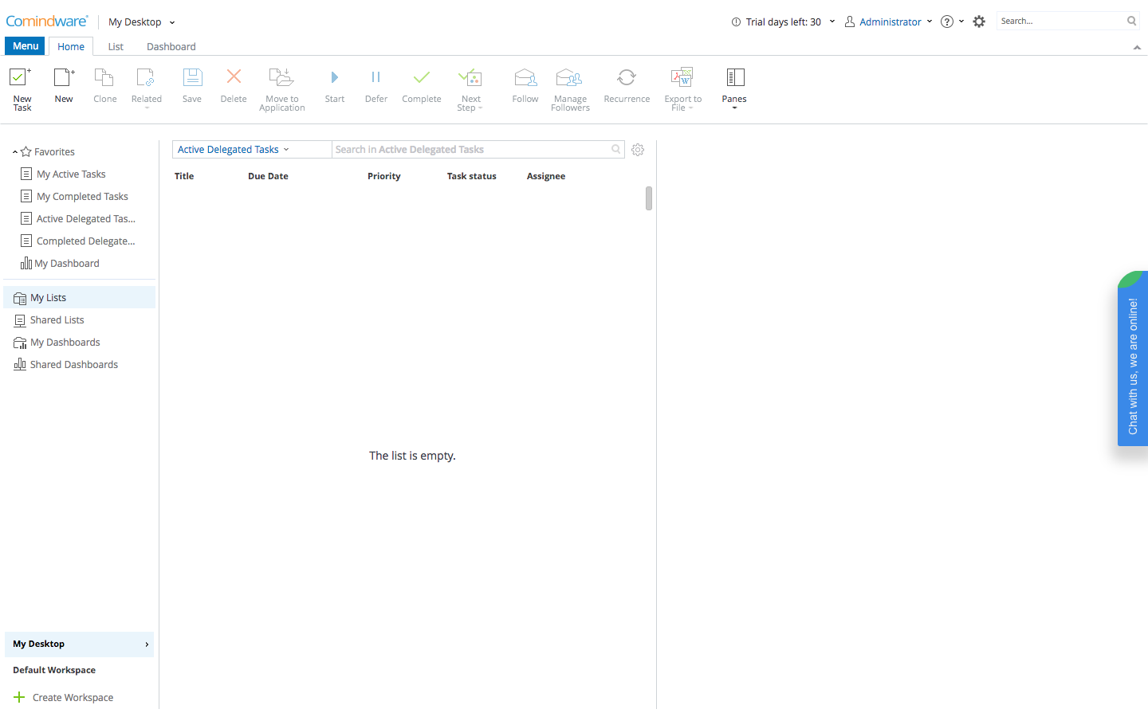Click the Search in Active Delegated Tasks field
The height and width of the screenshot is (717, 1148).
click(x=470, y=150)
